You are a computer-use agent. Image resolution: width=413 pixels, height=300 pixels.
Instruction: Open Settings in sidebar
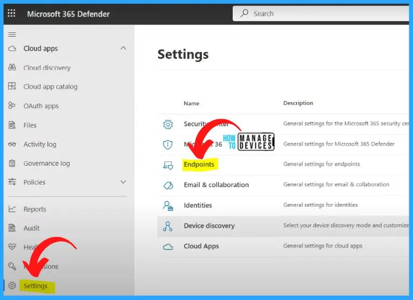35,286
